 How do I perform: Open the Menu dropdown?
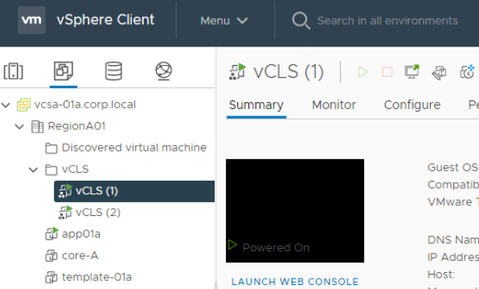[224, 21]
